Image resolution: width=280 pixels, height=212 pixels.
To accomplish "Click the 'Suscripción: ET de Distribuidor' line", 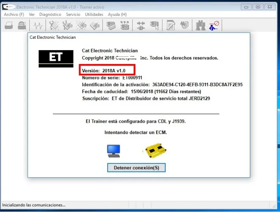I will click(146, 98).
